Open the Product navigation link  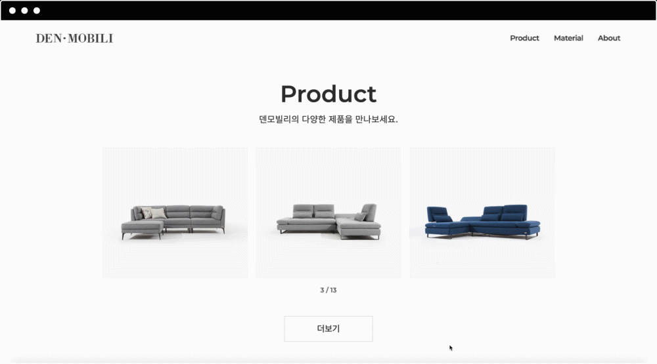(x=524, y=38)
